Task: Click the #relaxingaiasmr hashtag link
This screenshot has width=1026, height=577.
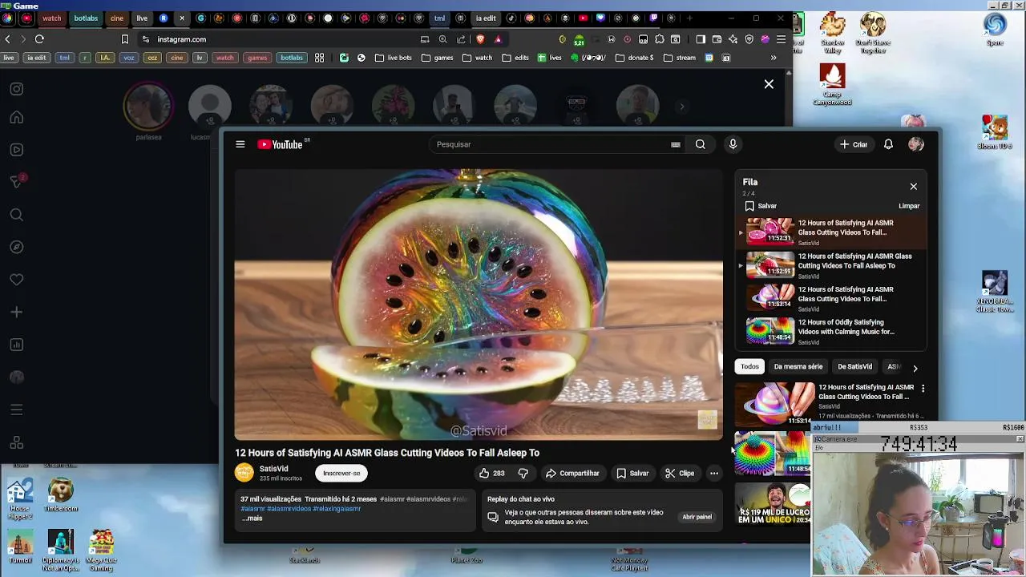Action: [337, 509]
